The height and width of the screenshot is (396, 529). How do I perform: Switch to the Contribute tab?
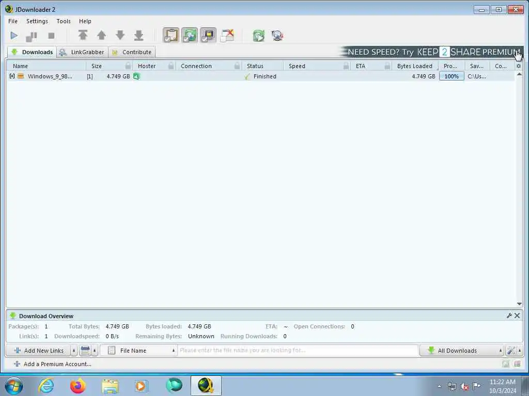click(132, 52)
